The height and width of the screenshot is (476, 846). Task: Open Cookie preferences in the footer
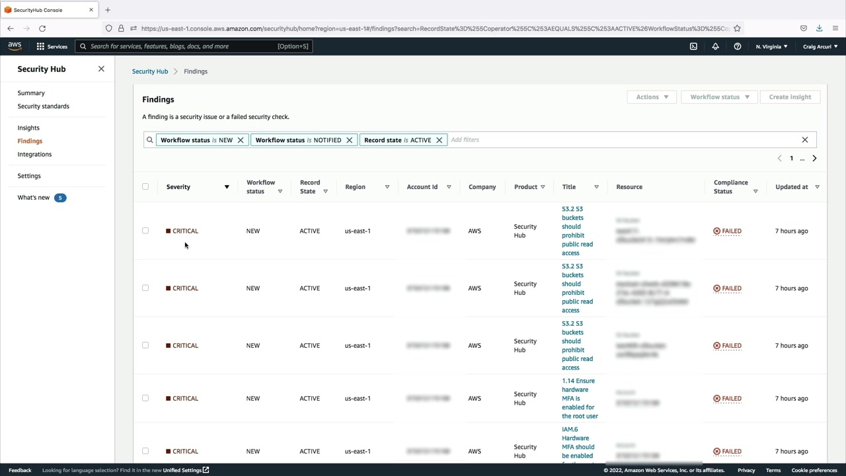814,471
